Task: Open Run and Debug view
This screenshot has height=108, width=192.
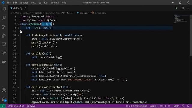Action: coord(4,35)
